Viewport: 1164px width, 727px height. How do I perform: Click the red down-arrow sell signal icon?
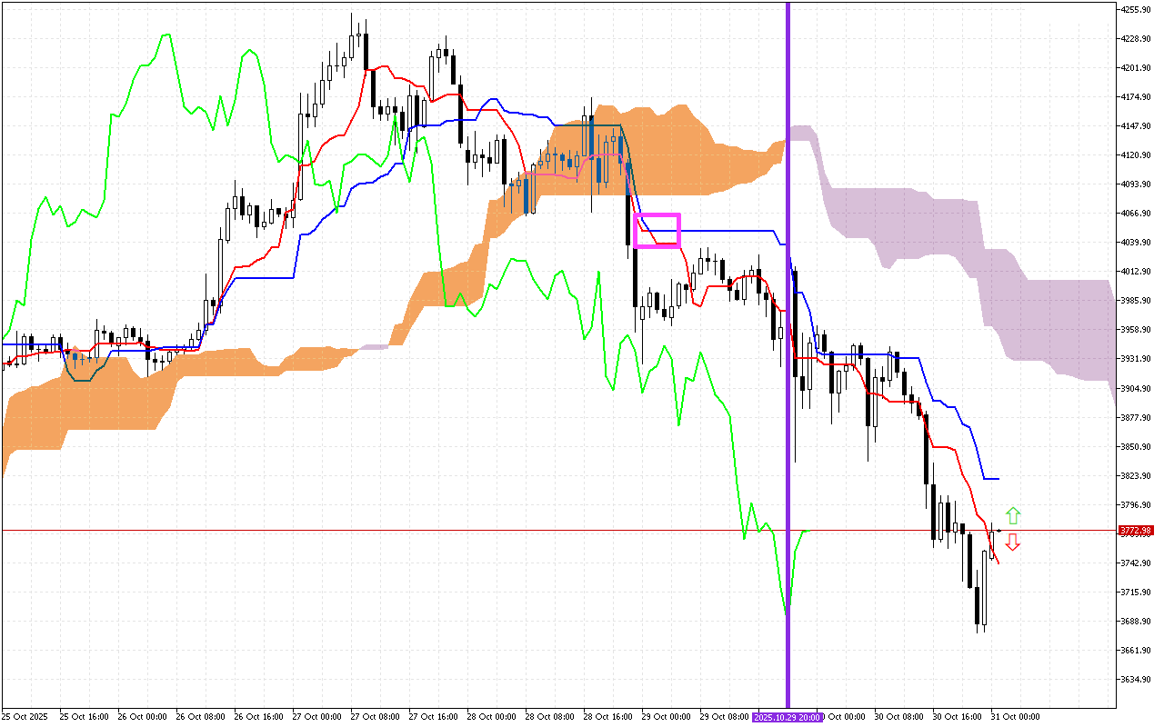coord(1012,543)
